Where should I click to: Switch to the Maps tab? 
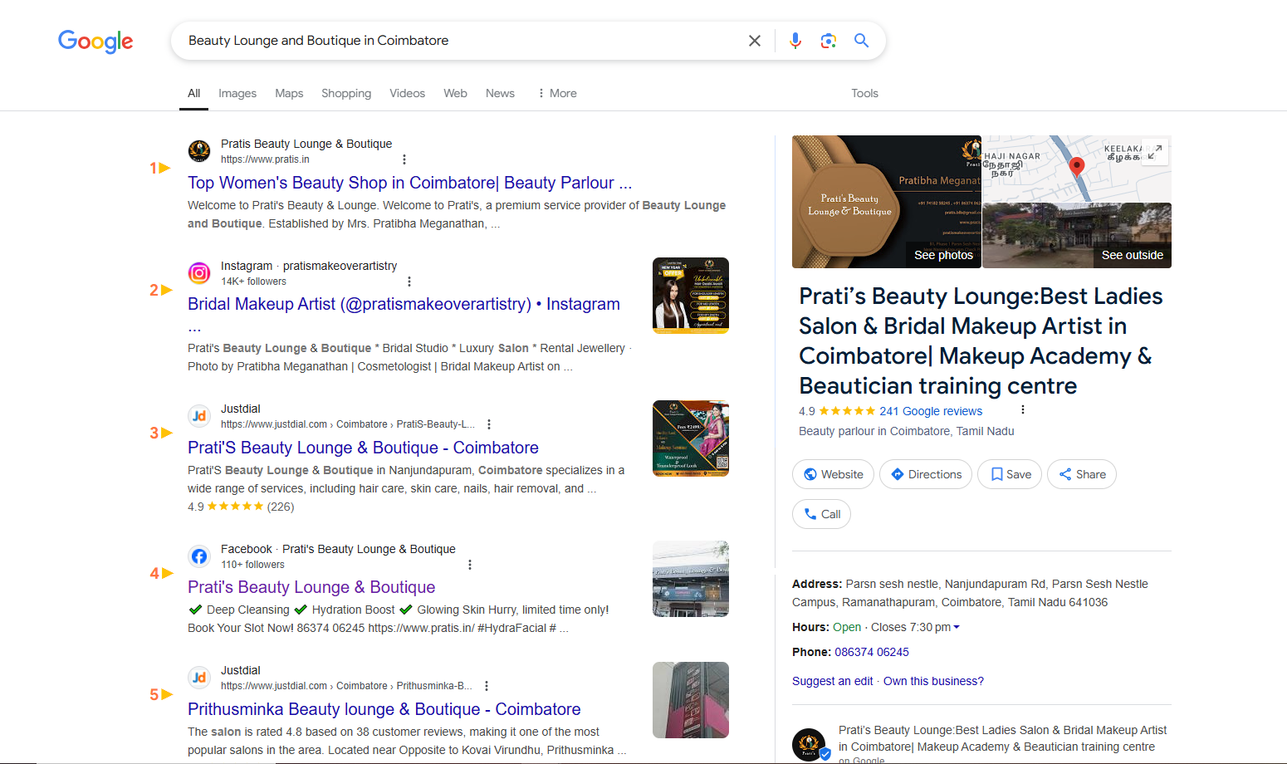[289, 93]
